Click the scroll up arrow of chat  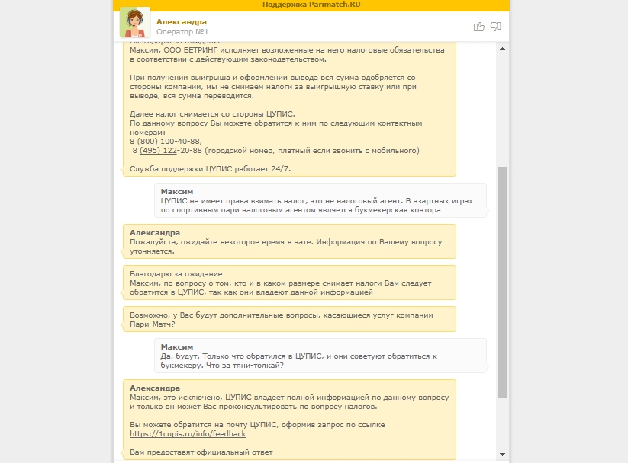[502, 49]
